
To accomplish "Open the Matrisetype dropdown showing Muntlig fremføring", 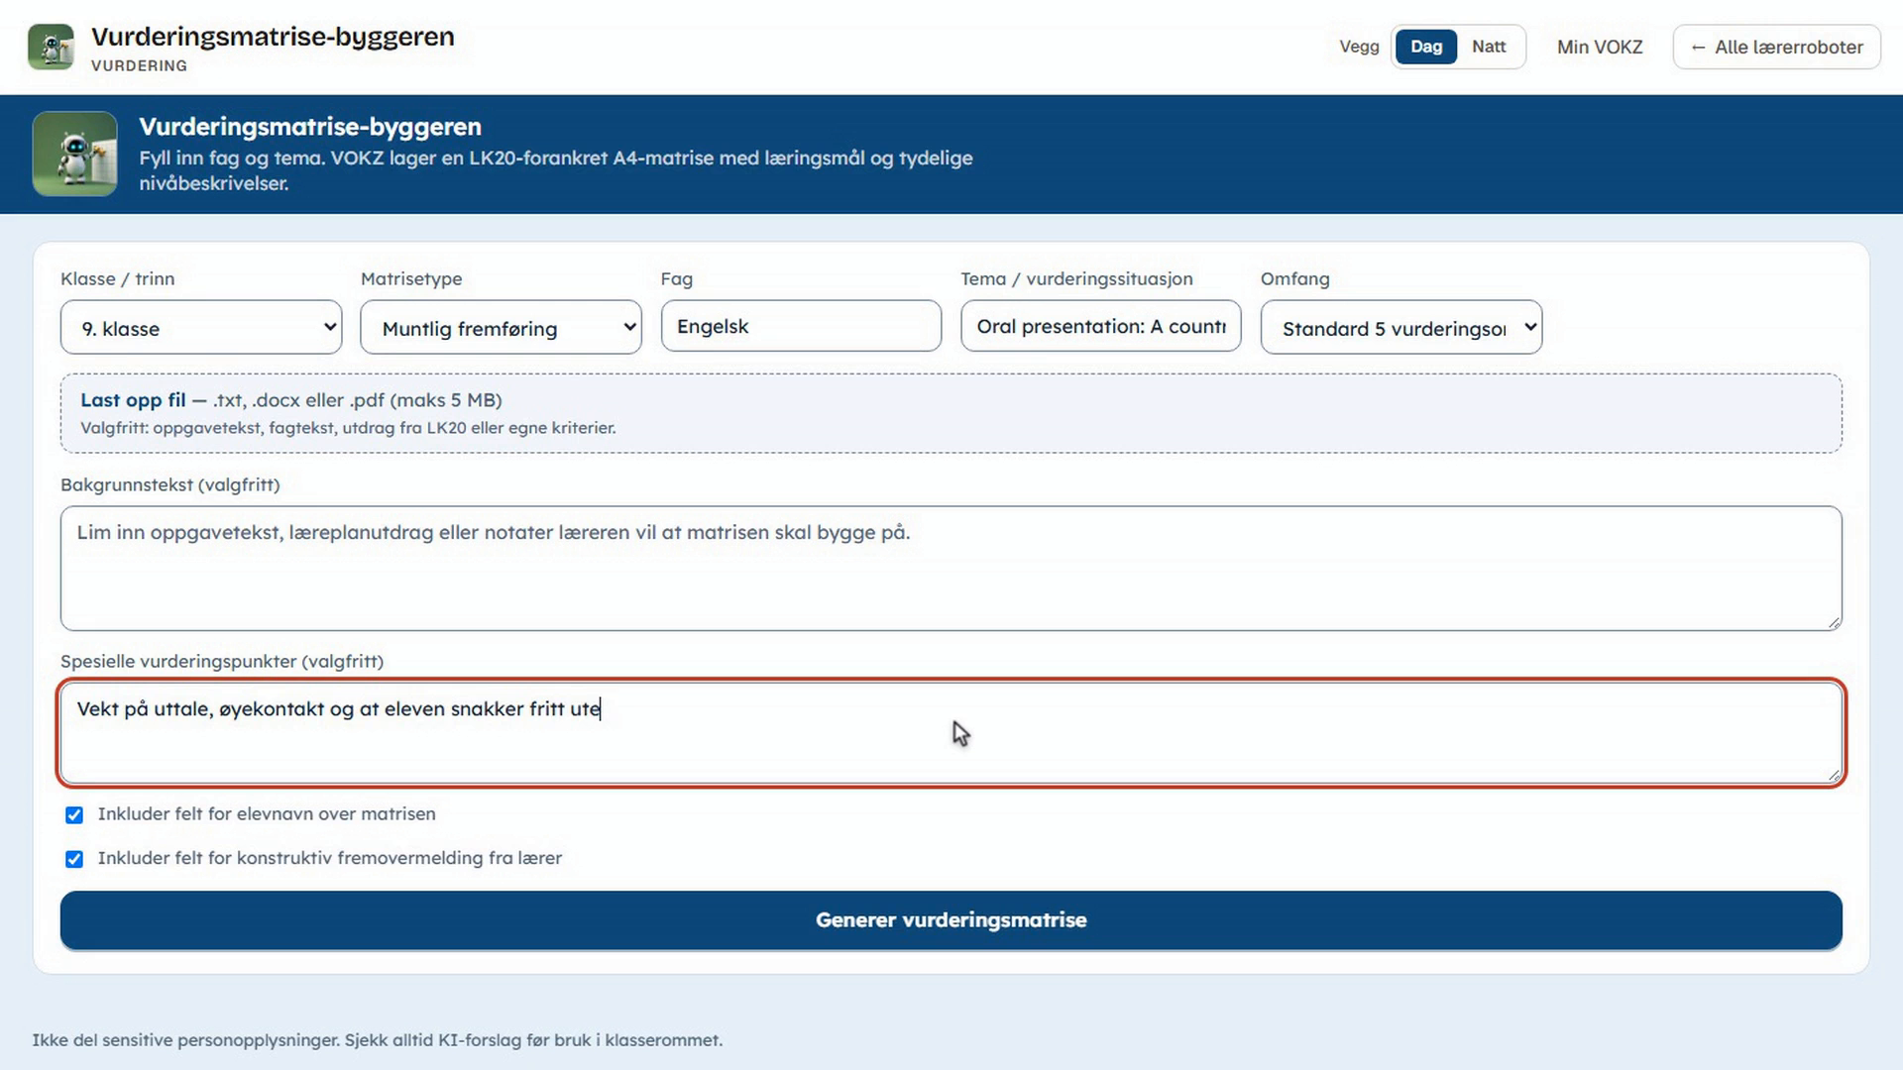I will click(501, 328).
